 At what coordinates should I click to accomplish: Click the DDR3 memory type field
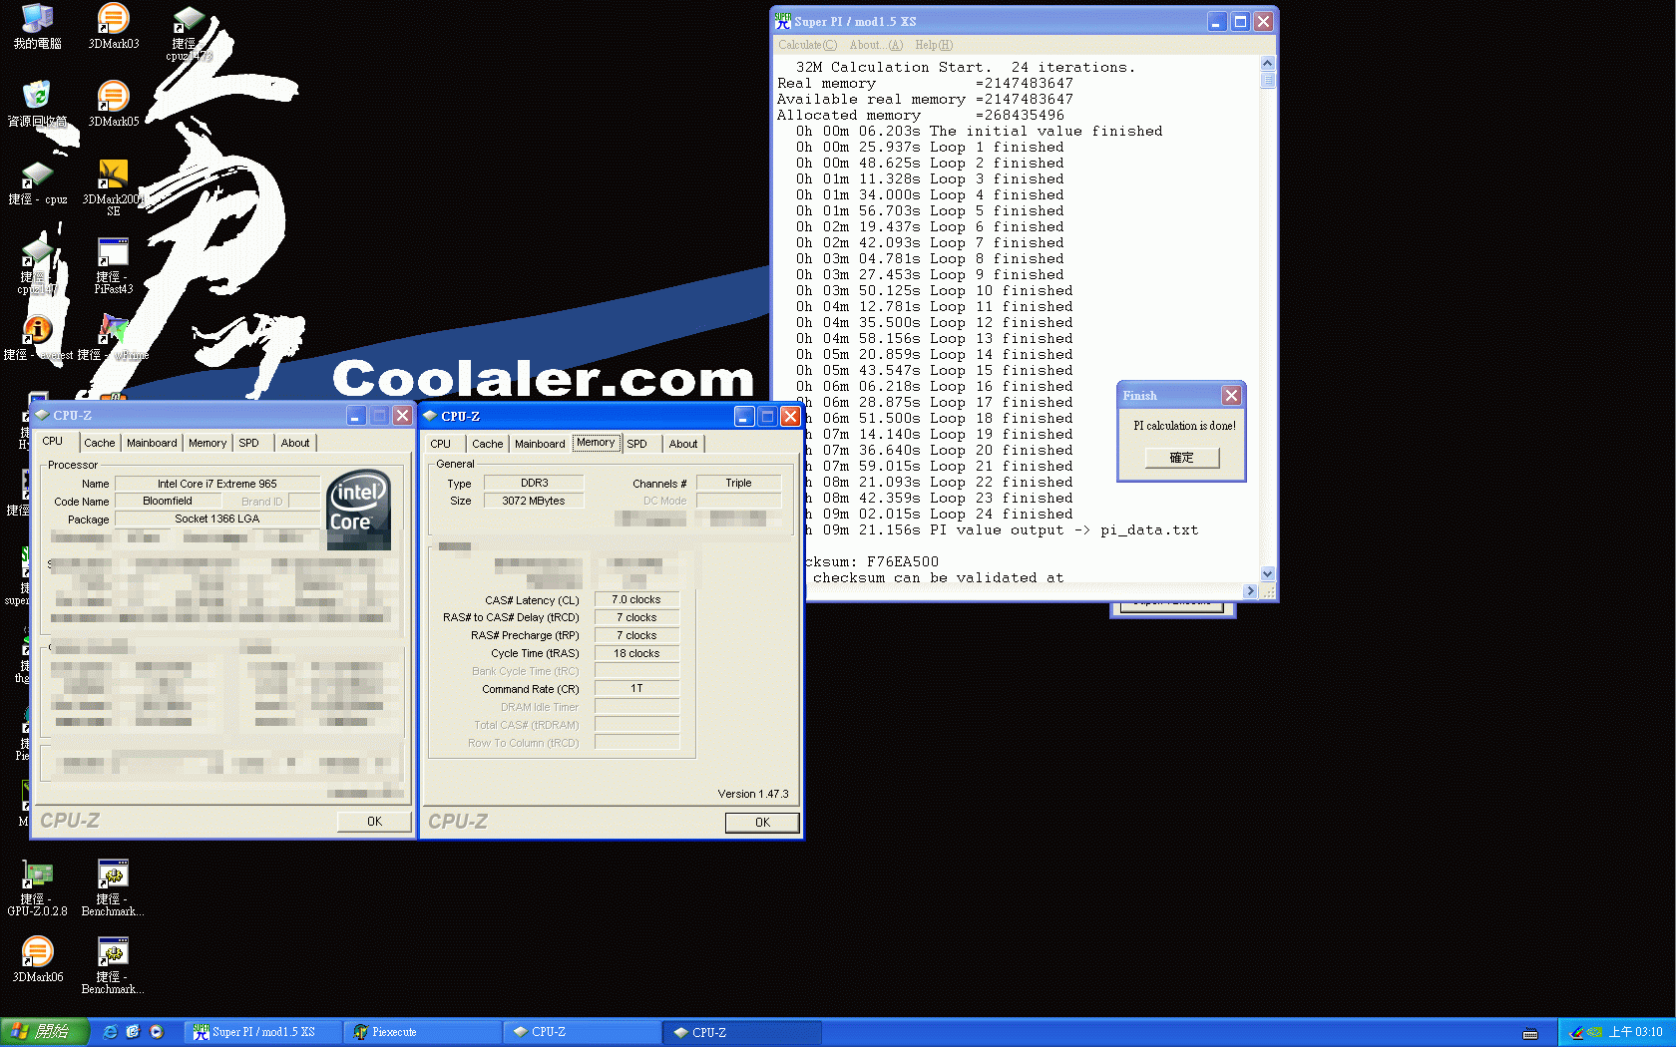[x=534, y=483]
